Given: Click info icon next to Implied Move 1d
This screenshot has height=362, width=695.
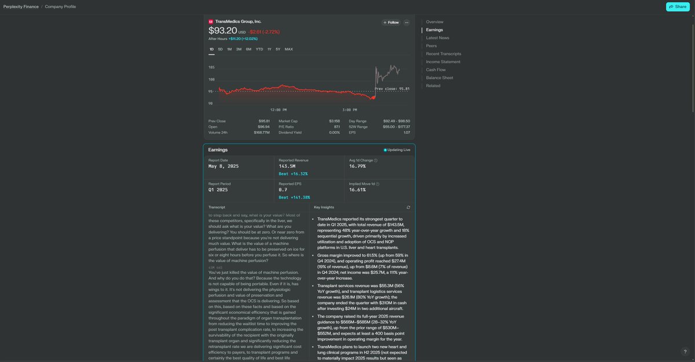Looking at the screenshot, I should click(377, 184).
